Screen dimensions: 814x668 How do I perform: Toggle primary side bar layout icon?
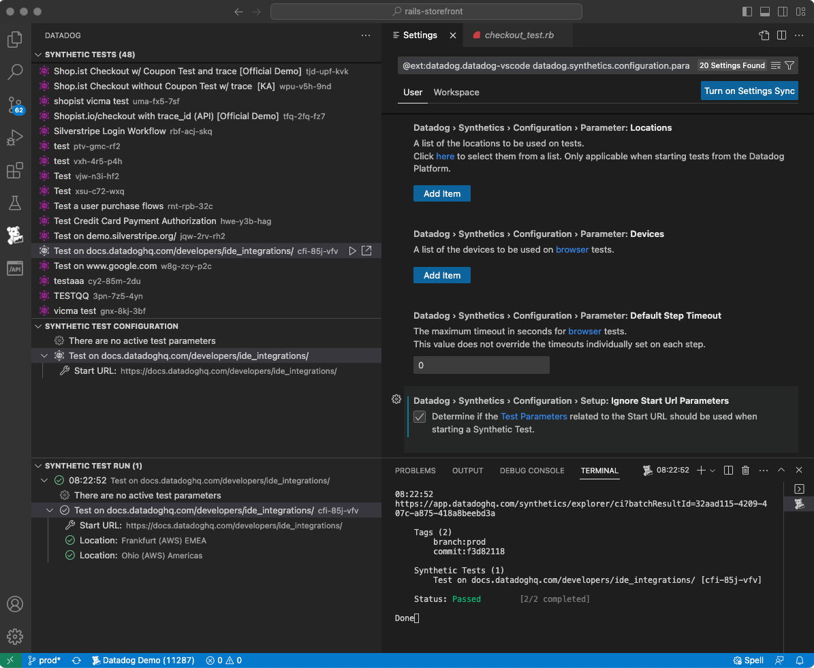coord(747,12)
